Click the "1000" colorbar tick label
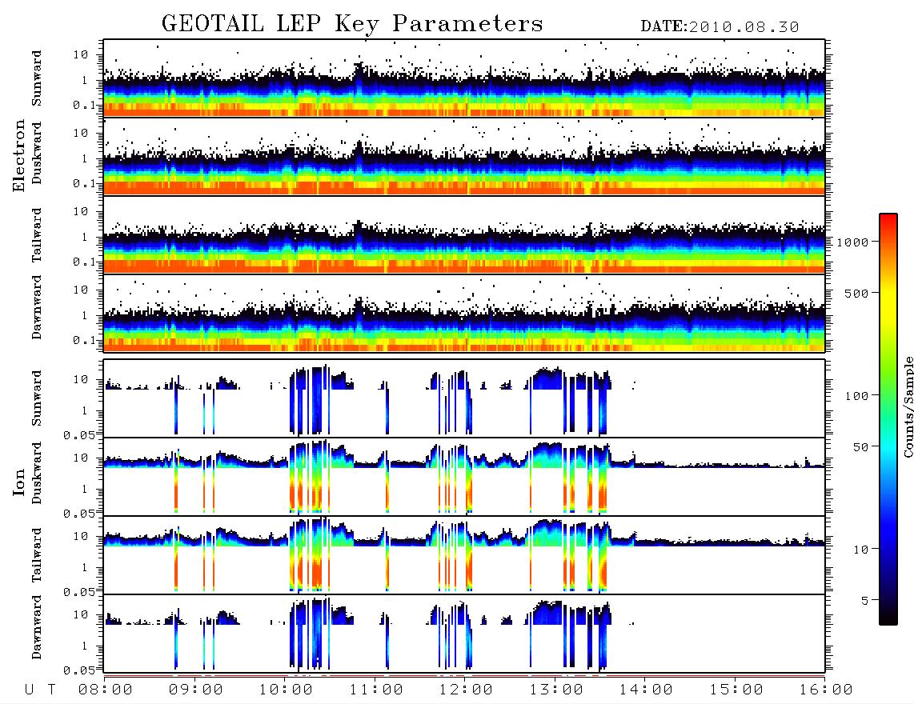Viewport: 914px width, 704px height. click(852, 242)
